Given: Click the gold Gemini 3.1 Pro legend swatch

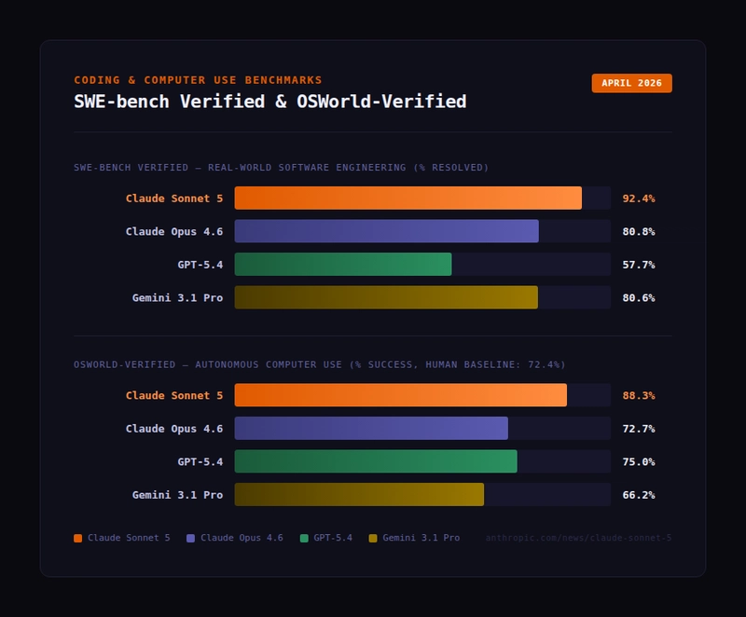Looking at the screenshot, I should click(373, 538).
